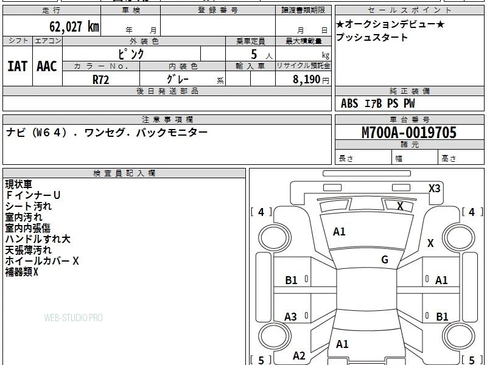Viewport: 487px width, 365px height.
Task: Click the rear-left tire circle on diagram
Action: pyautogui.click(x=275, y=336)
